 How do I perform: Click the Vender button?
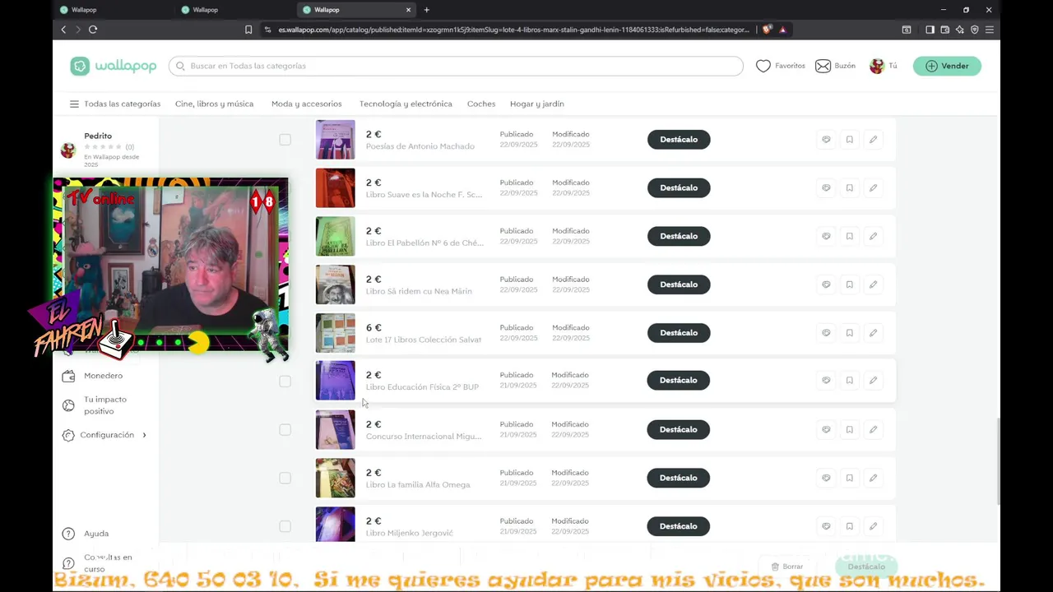point(947,67)
